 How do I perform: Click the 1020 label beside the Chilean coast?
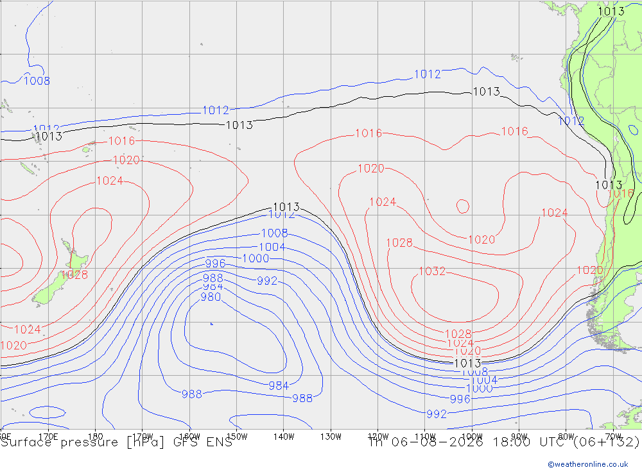click(x=590, y=270)
